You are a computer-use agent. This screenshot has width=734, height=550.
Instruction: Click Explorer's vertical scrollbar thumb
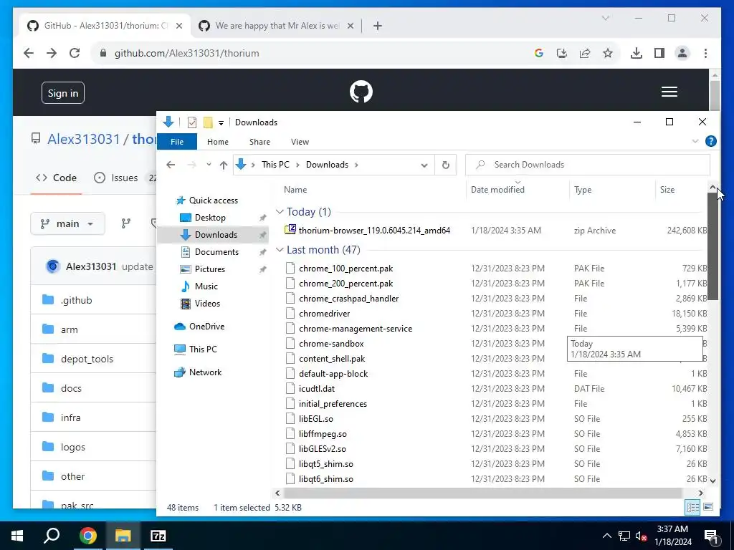tap(712, 246)
